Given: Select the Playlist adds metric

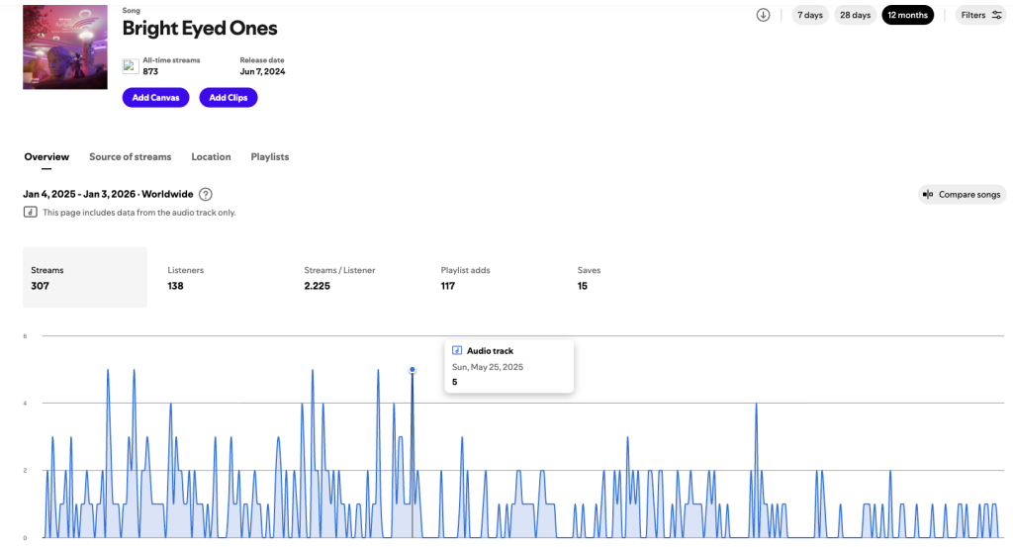Looking at the screenshot, I should point(465,278).
